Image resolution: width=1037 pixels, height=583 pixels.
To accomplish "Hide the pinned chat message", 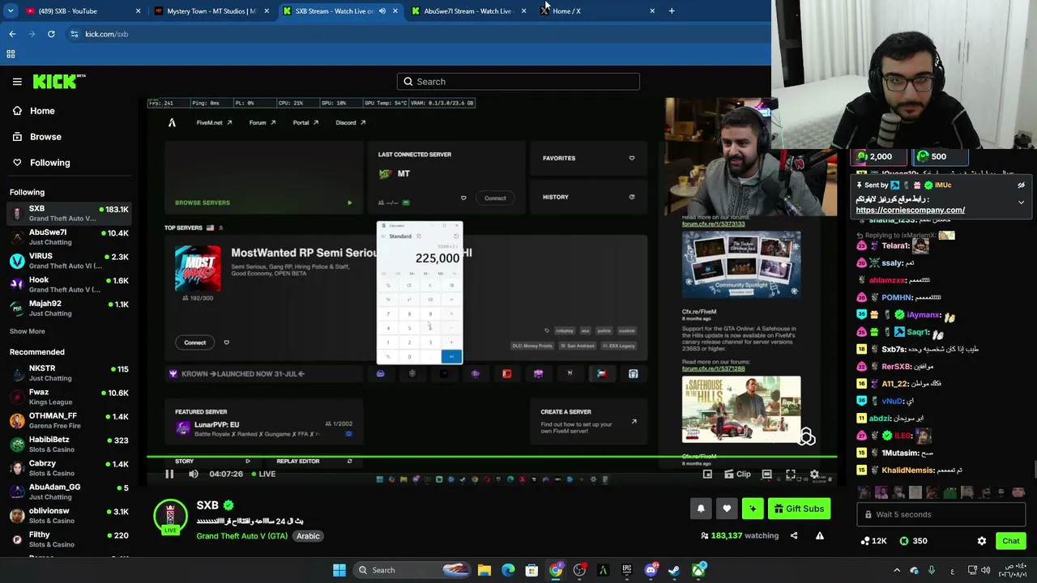I will (x=1021, y=185).
